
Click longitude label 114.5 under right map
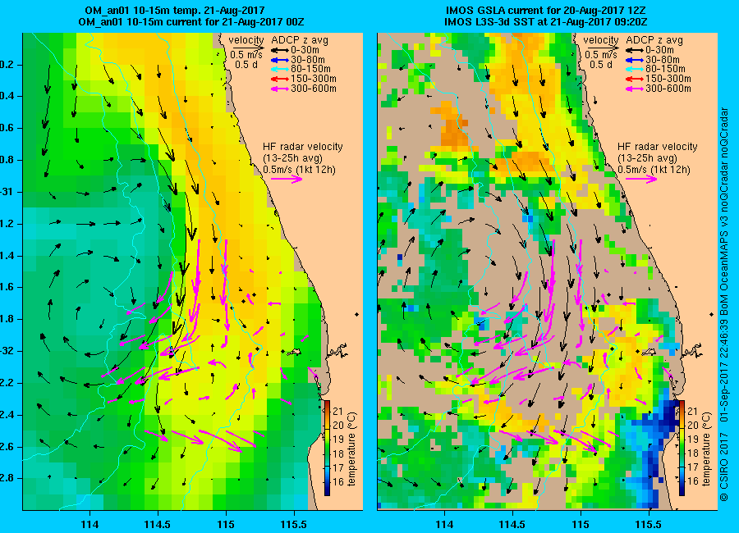(512, 524)
